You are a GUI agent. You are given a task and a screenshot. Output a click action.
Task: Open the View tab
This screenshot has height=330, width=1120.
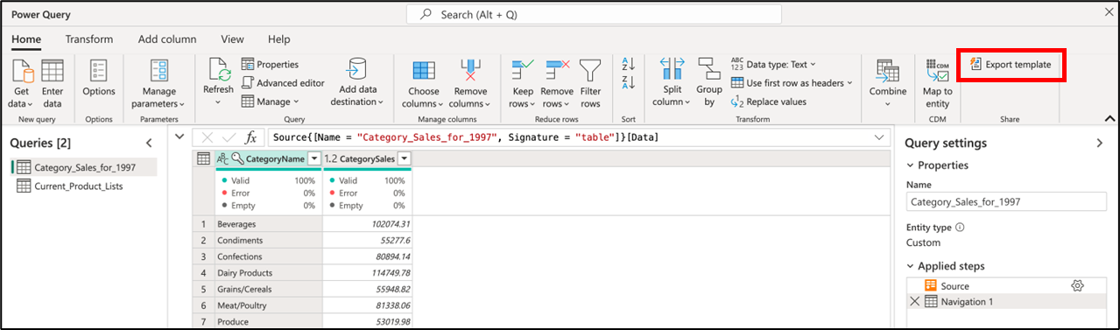(x=232, y=39)
